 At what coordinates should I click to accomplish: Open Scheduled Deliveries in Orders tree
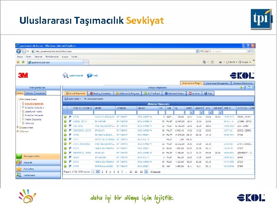tap(34, 115)
